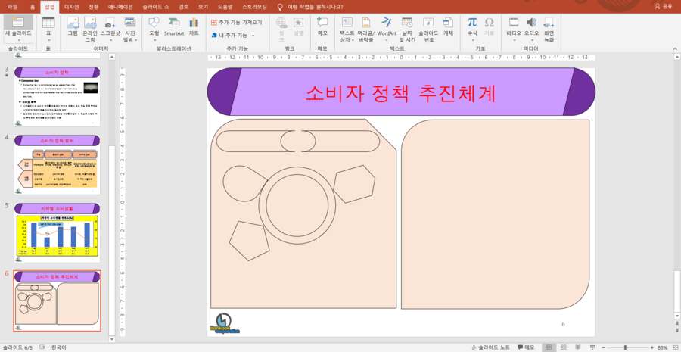Insert 날짜 및 시간 date and time

(x=407, y=29)
